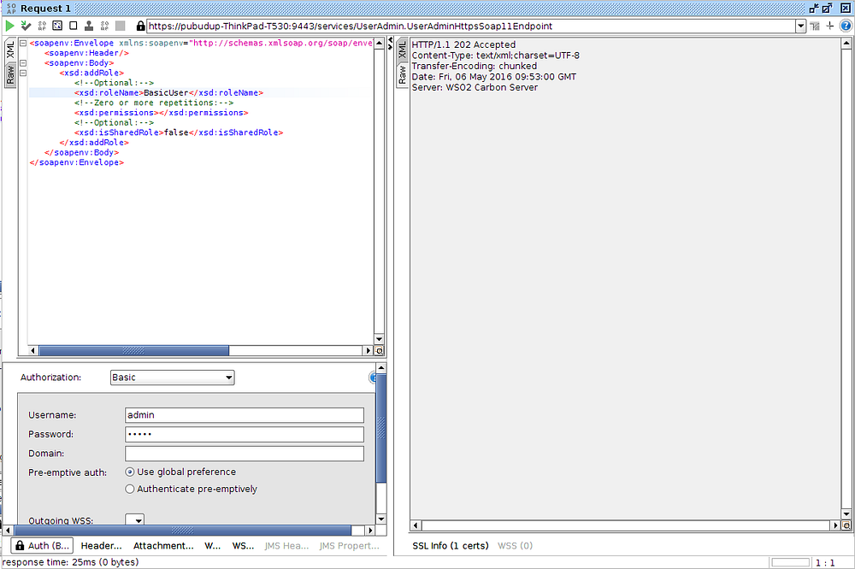Click the lock icon beside the endpoint
Viewport: 855px width, 569px height.
[x=140, y=26]
